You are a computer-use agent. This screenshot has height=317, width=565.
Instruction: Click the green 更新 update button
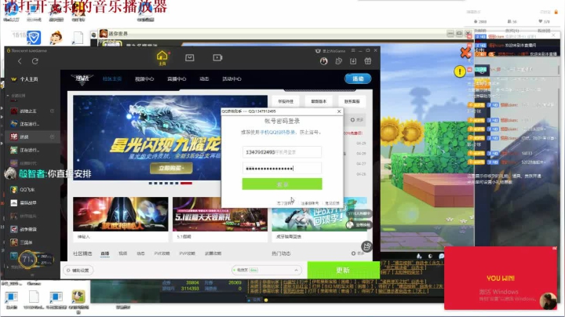coord(343,270)
